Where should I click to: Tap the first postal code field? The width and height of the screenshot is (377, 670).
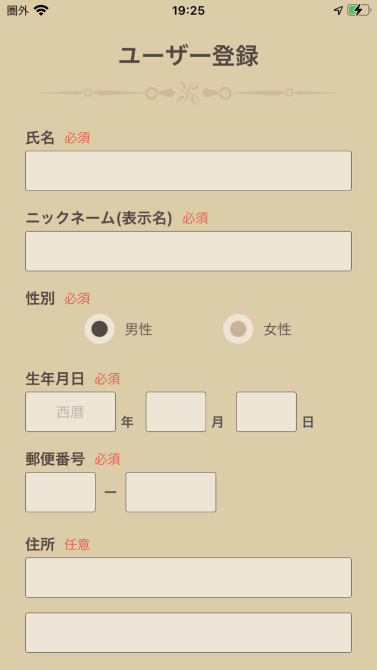[60, 492]
